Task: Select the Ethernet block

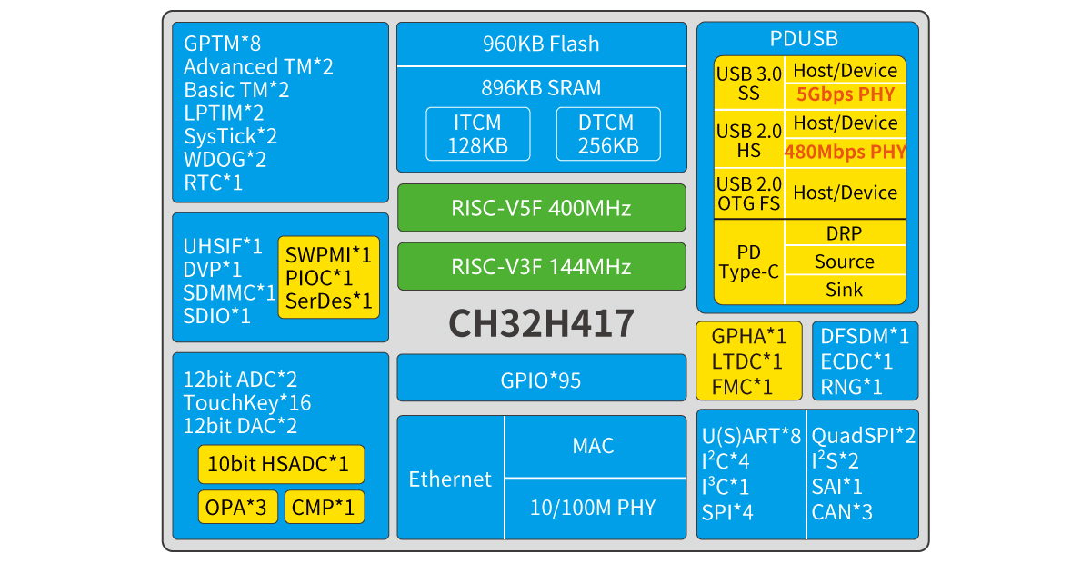Action: pyautogui.click(x=449, y=479)
